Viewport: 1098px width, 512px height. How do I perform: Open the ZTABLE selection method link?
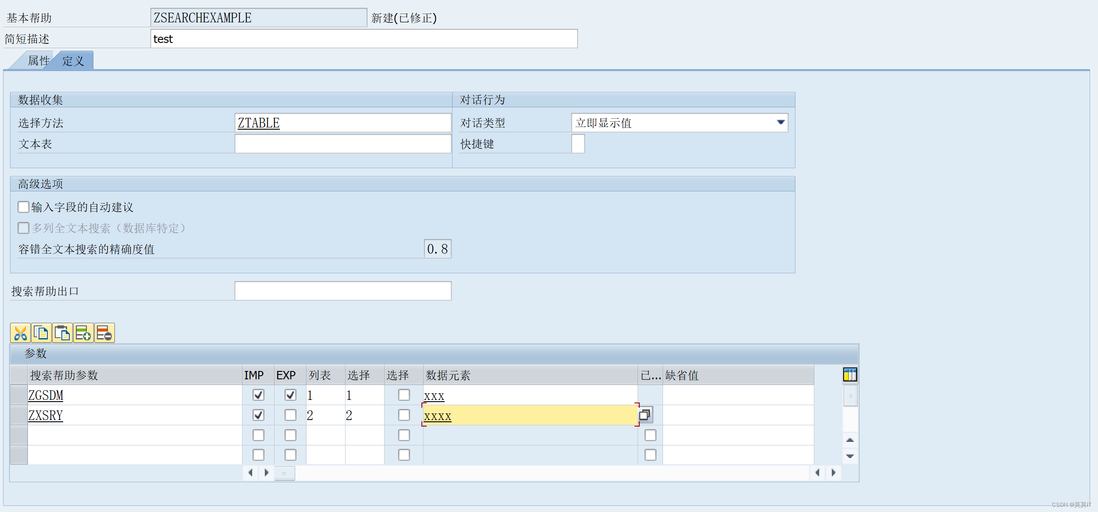click(259, 123)
